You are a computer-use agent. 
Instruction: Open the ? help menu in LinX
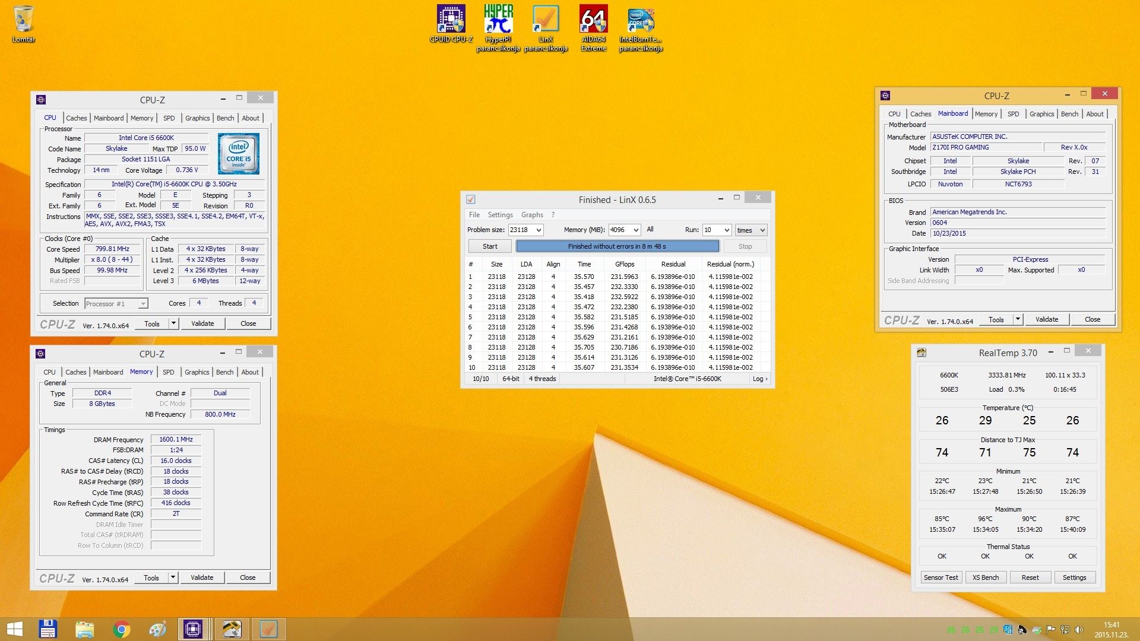coord(553,215)
